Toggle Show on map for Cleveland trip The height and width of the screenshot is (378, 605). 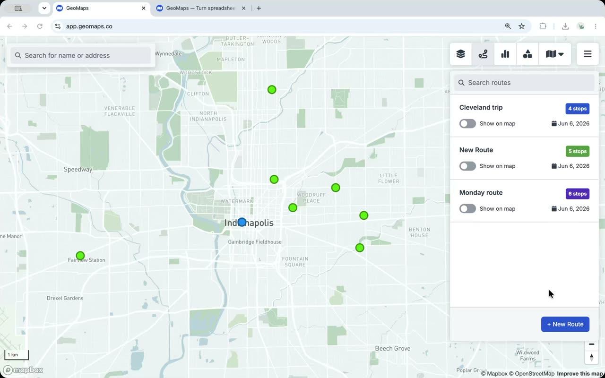pos(467,123)
